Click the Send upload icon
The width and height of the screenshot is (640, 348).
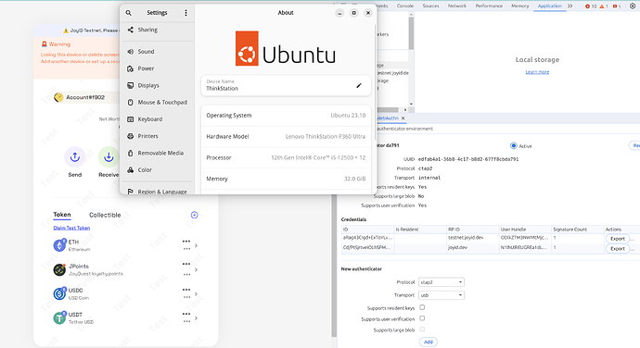tap(75, 157)
